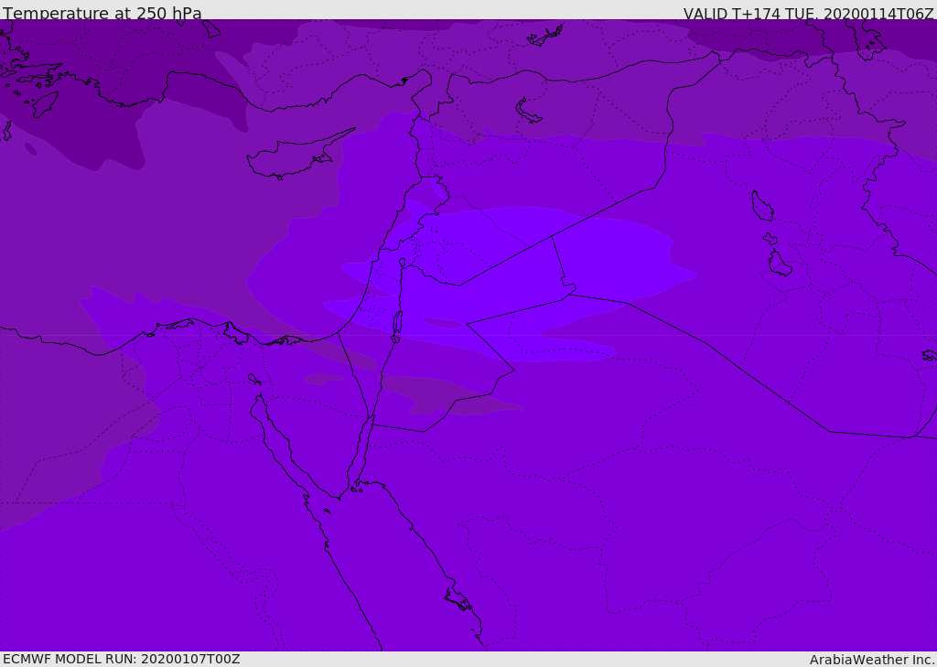Select the Dead Sea on the map
The image size is (937, 667).
coord(396,323)
